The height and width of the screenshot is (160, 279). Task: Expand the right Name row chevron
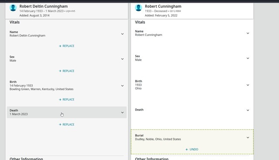point(248,33)
